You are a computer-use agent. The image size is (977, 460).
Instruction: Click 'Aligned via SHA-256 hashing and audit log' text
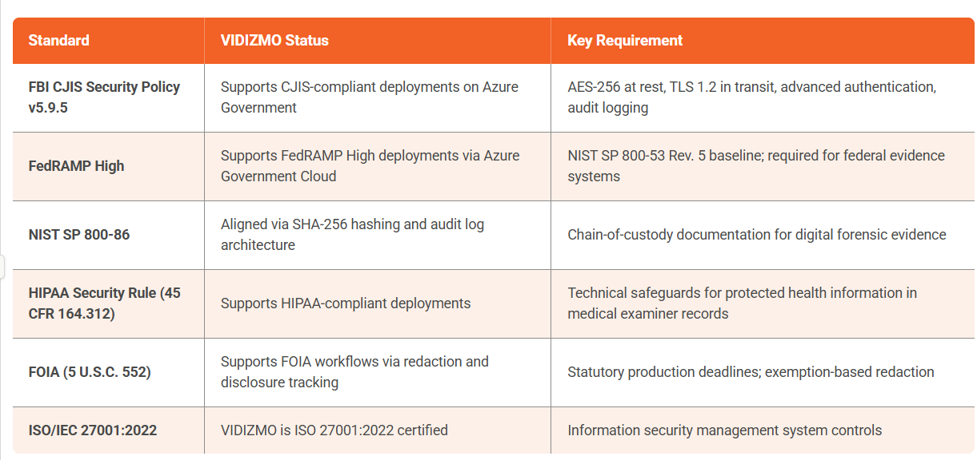[x=352, y=224]
